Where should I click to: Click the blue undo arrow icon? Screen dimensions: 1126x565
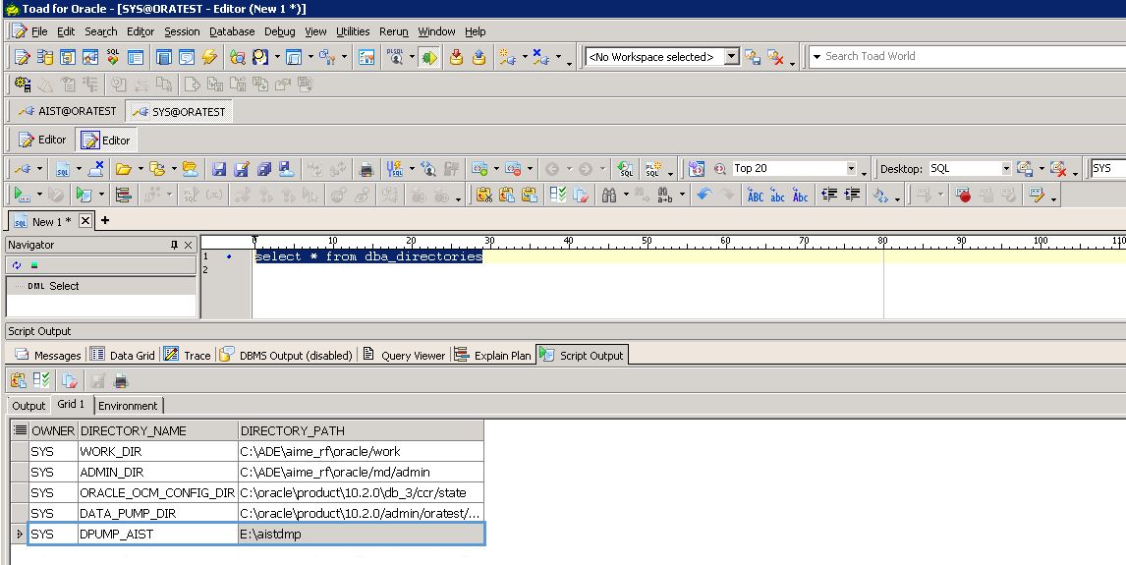click(x=704, y=196)
